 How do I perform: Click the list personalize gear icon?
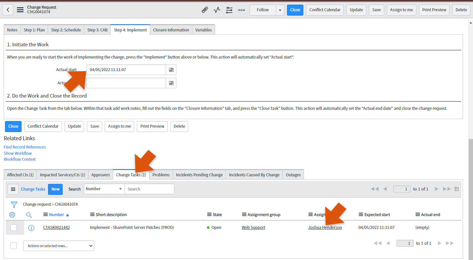tap(12, 215)
